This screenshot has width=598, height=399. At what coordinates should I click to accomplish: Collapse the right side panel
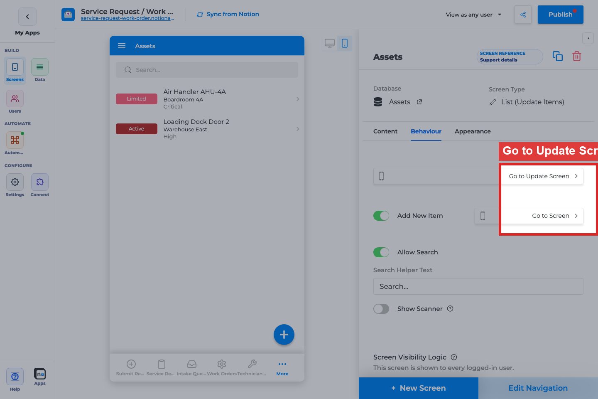click(588, 38)
